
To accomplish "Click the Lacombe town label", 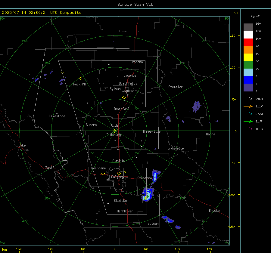I will pos(130,76).
